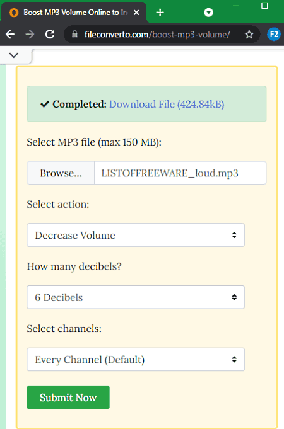Expand the collapsed chevron panel
The height and width of the screenshot is (429, 284).
click(x=14, y=55)
